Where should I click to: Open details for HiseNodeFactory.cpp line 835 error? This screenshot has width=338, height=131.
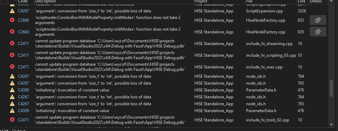click(318, 32)
